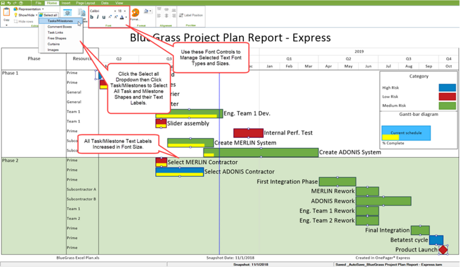Apply Bold formatting
460x267 pixels.
pos(92,17)
